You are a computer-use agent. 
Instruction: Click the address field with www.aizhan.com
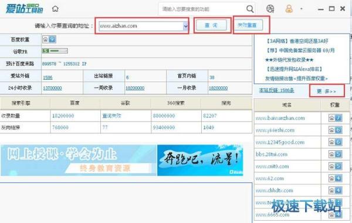coord(141,26)
